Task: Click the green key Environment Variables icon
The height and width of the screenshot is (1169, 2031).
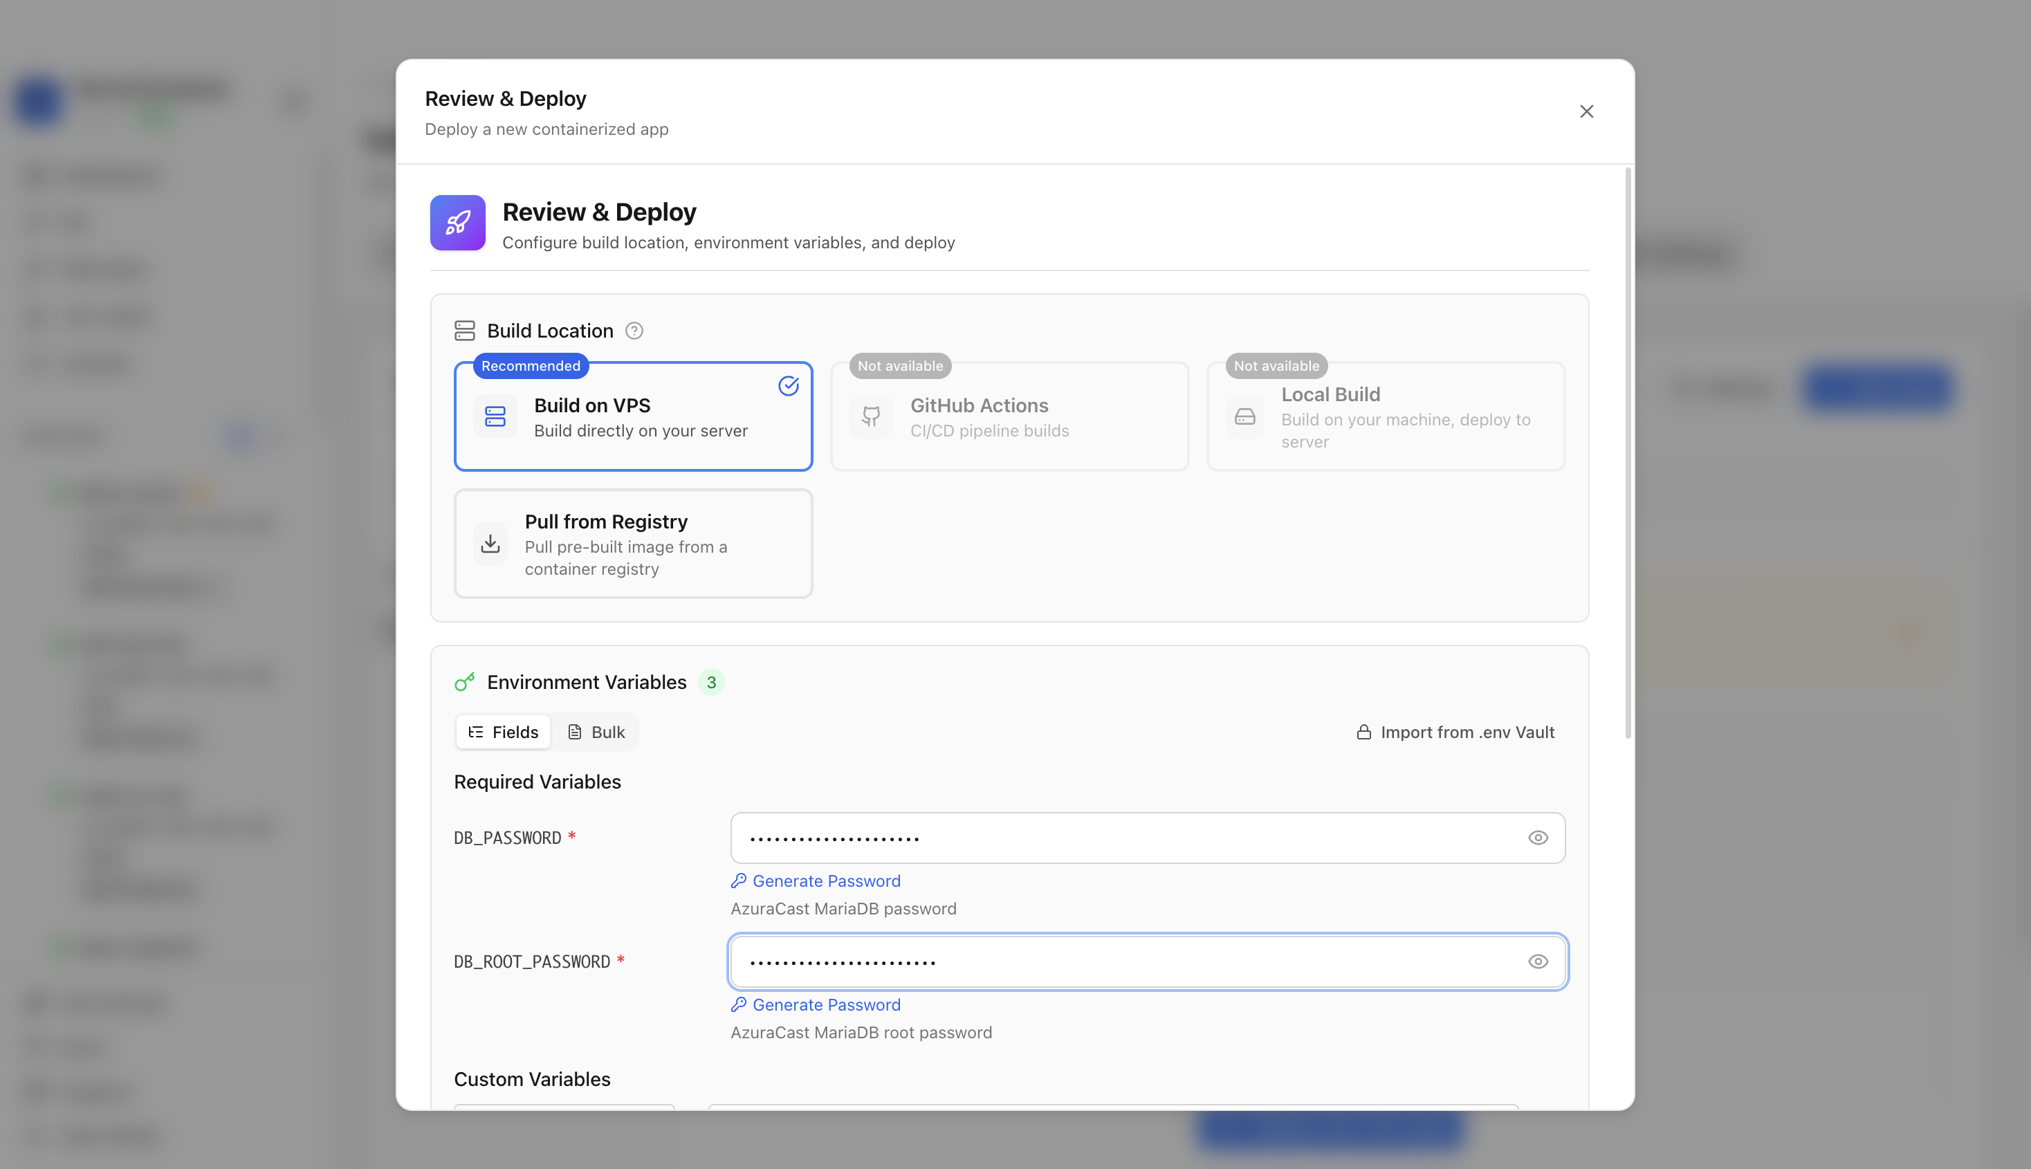Action: point(465,681)
